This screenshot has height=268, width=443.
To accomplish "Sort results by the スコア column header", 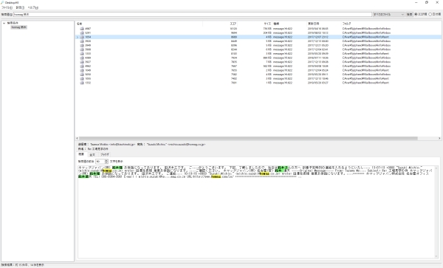I will (233, 24).
